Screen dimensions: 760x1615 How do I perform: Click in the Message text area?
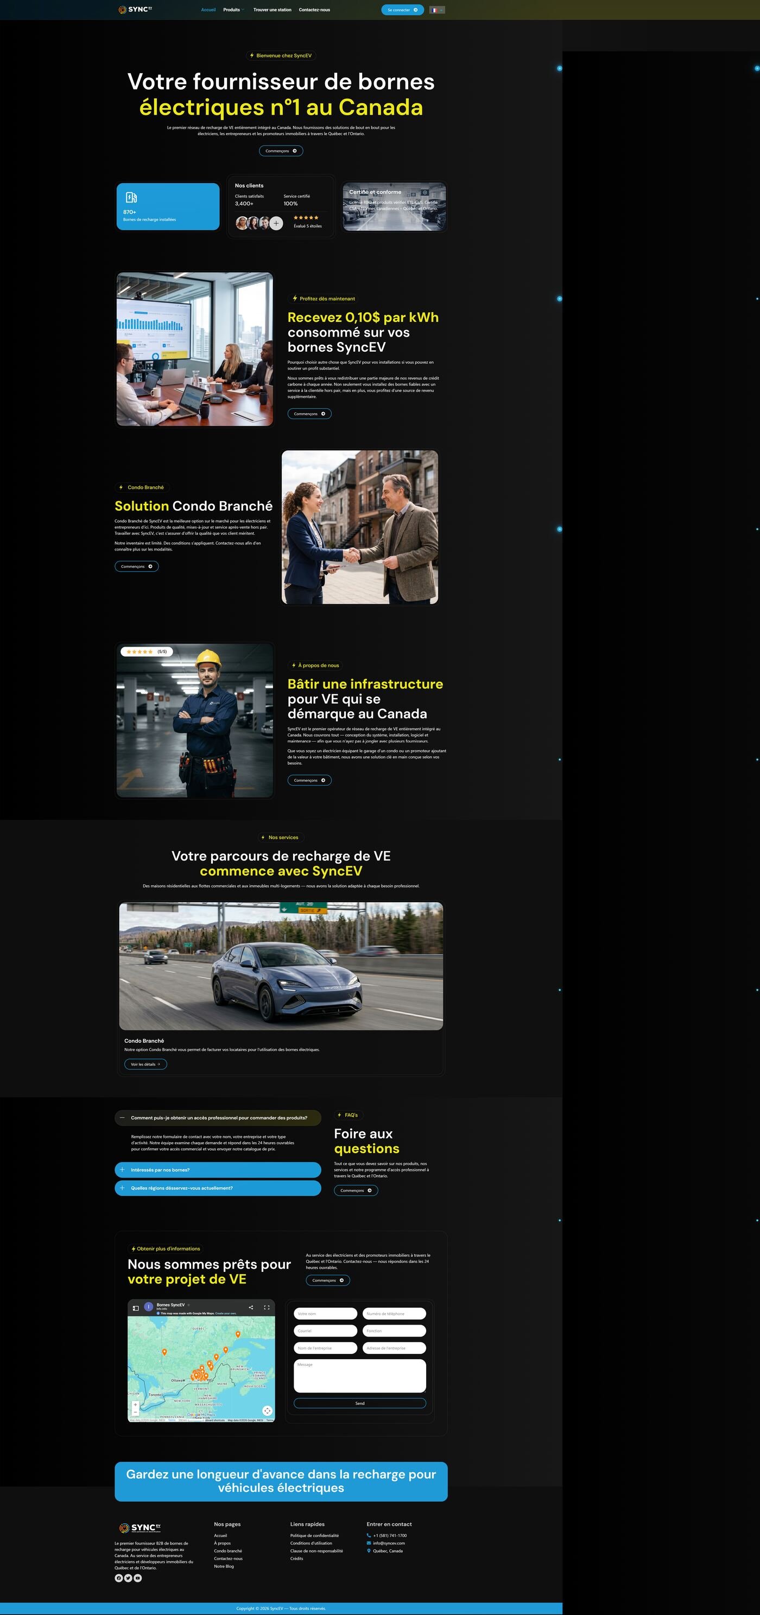(360, 1376)
